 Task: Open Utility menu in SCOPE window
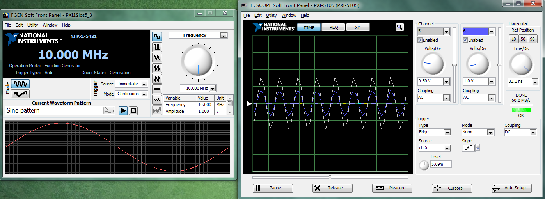coord(272,15)
